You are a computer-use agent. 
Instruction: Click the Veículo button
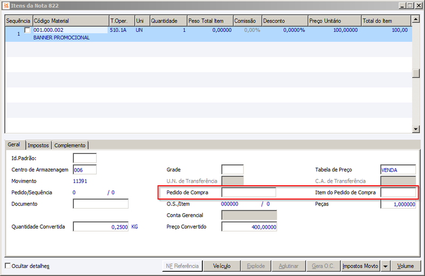click(x=222, y=266)
